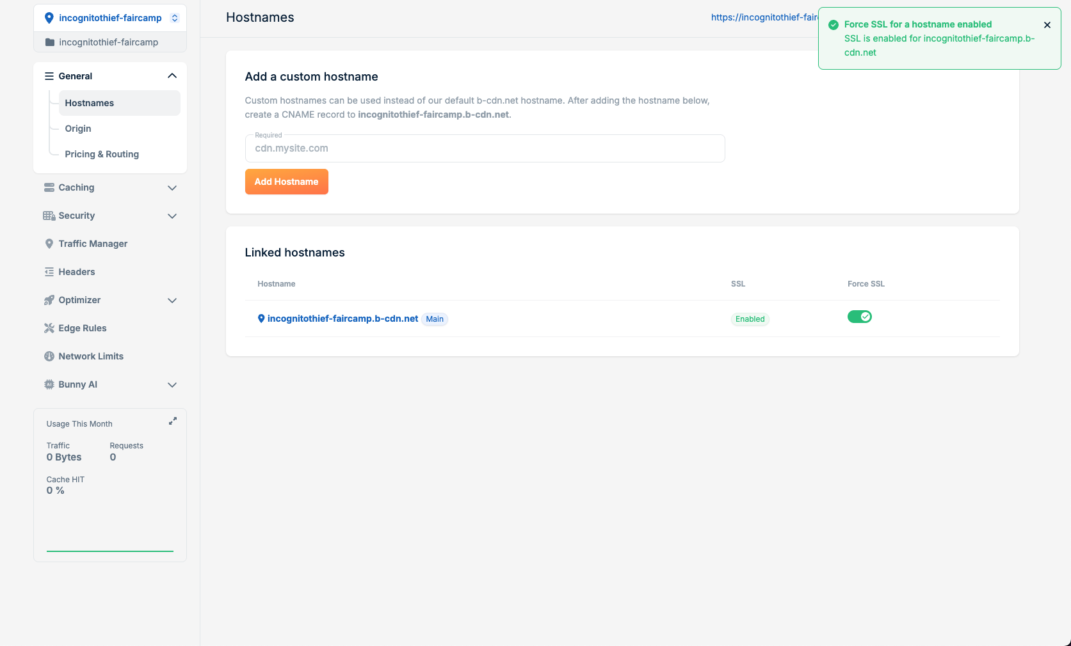Open Traffic Manager page
Viewport: 1071px width, 646px height.
click(93, 244)
